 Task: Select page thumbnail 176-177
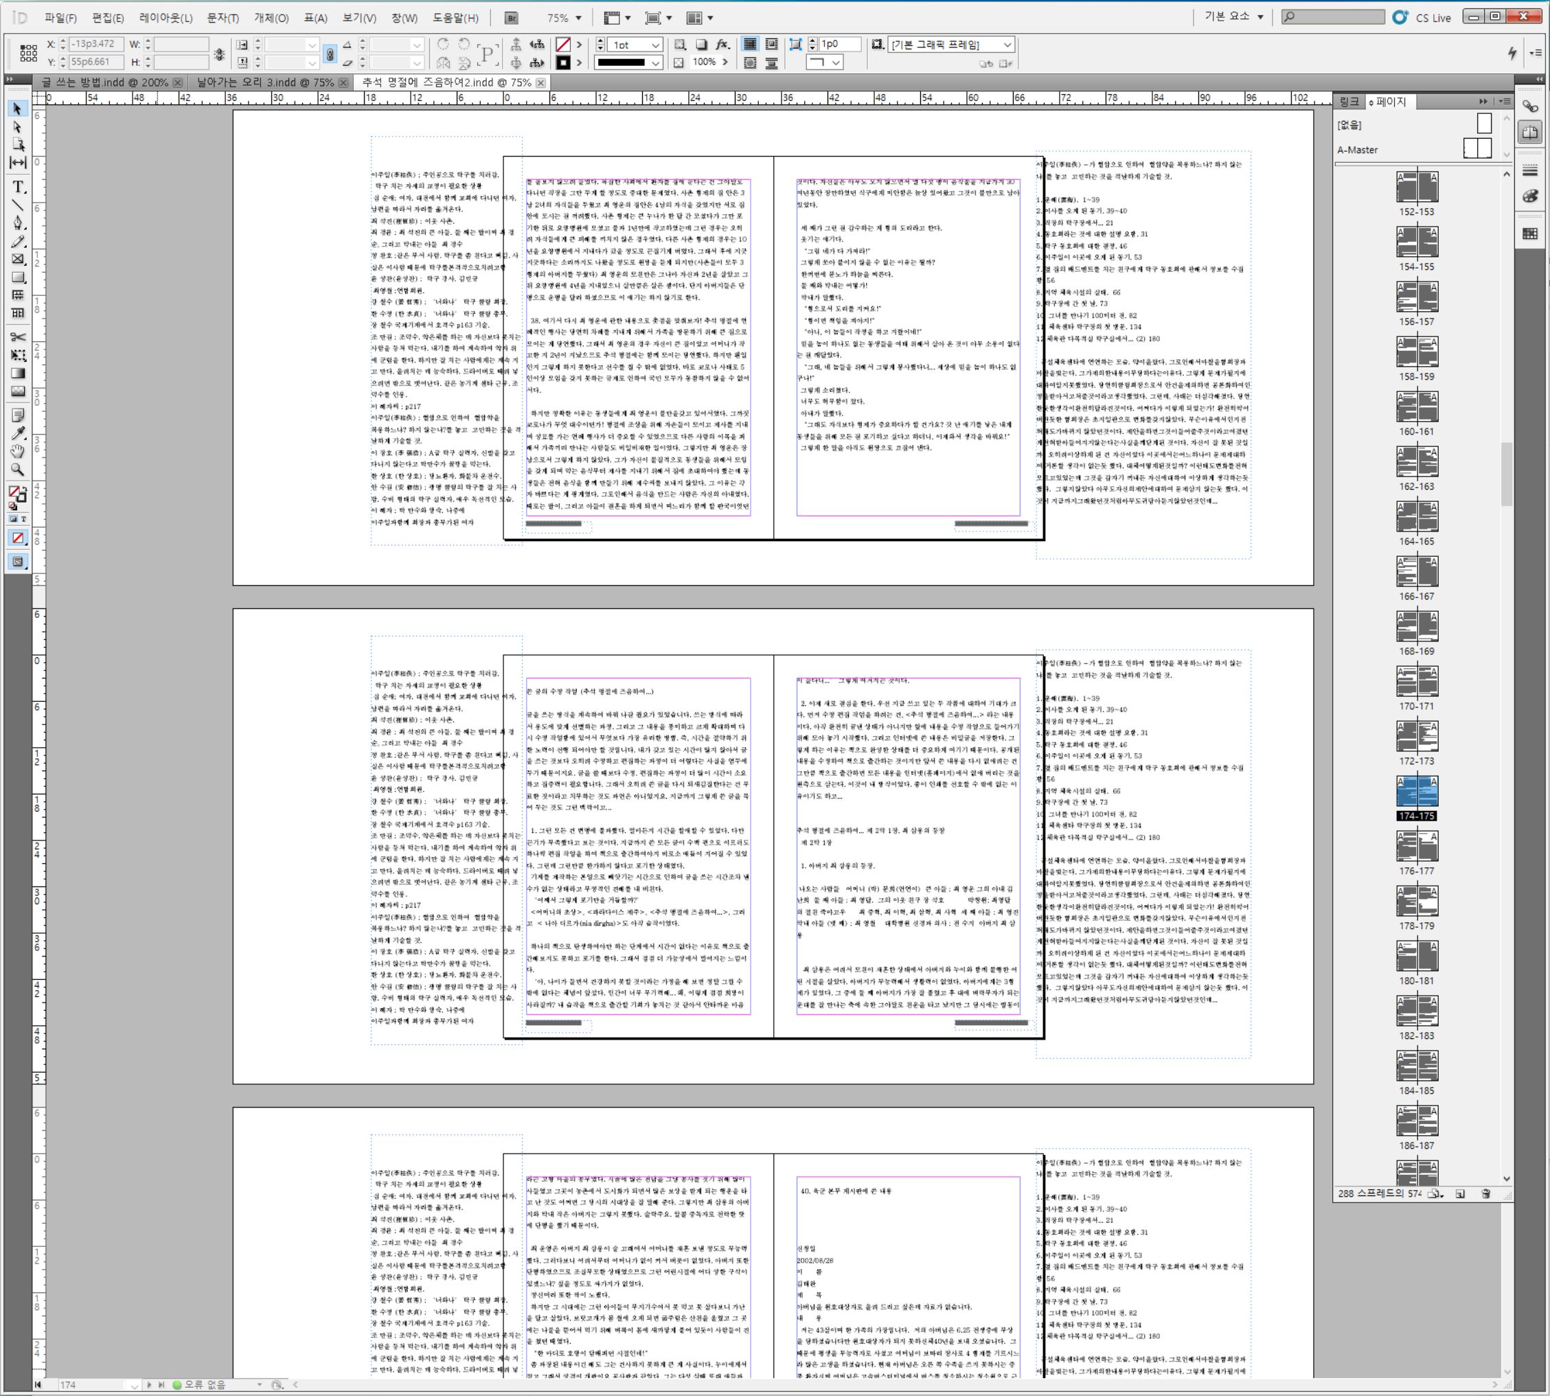pyautogui.click(x=1416, y=846)
